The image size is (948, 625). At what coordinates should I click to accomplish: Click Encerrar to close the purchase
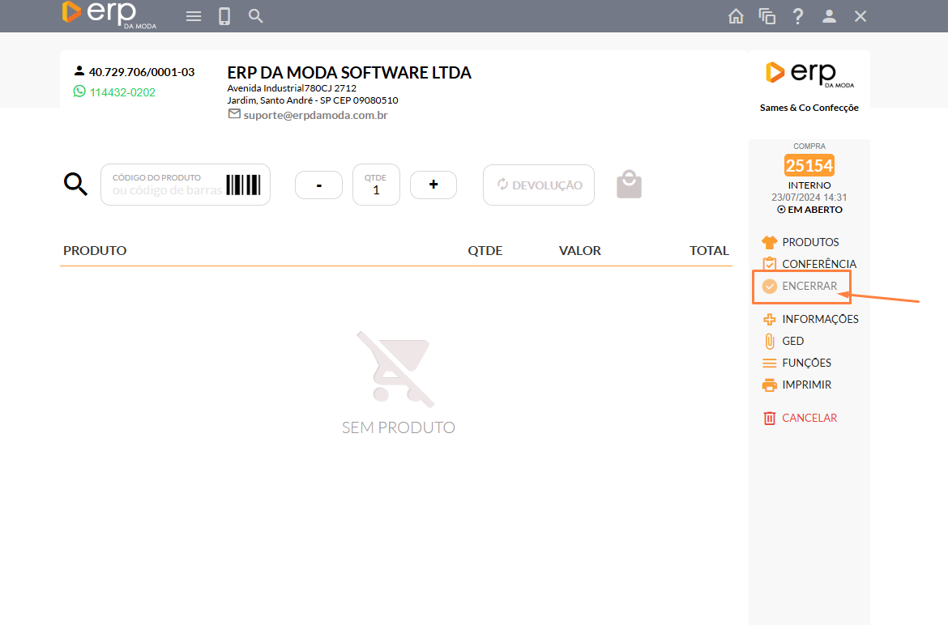[x=809, y=286]
